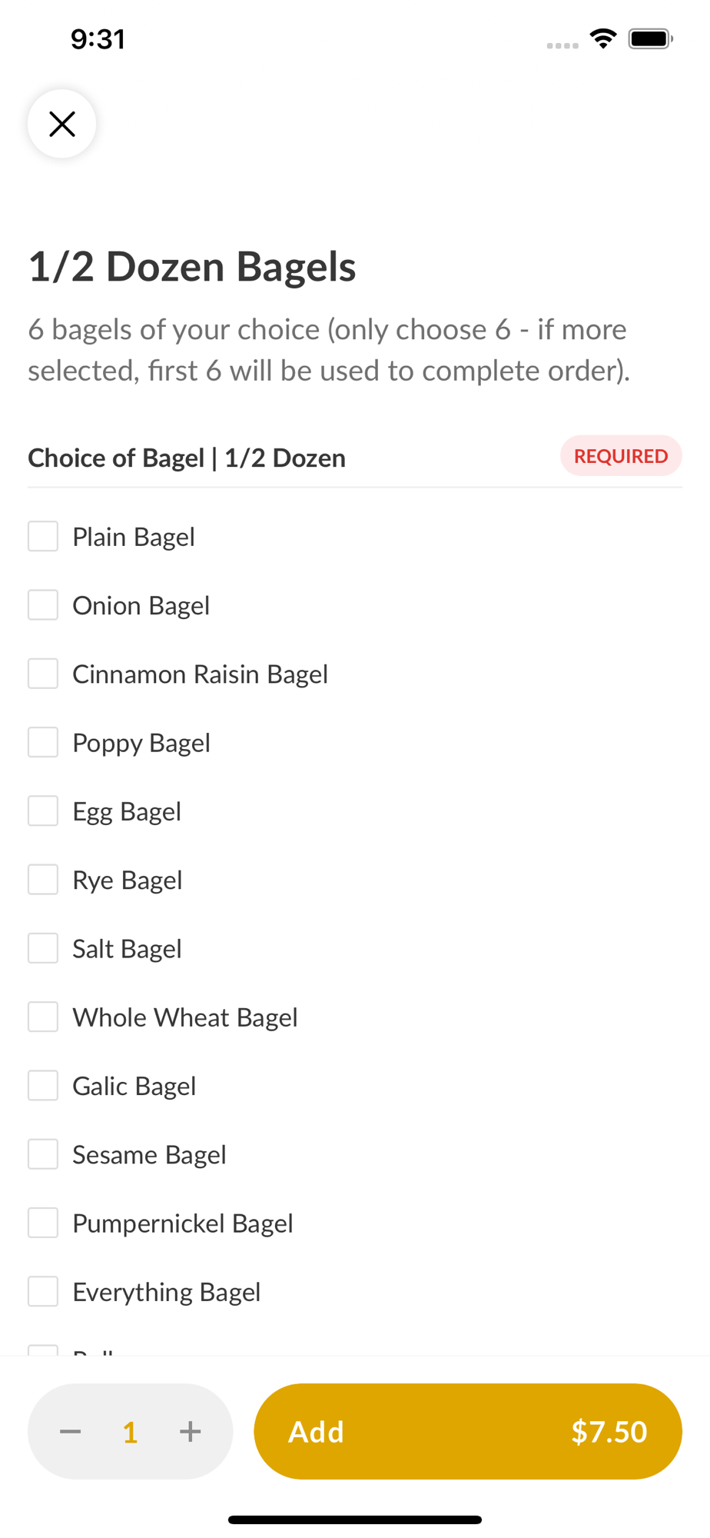This screenshot has width=710, height=1538.
Task: Check the Salt Bagel box
Action: (43, 948)
